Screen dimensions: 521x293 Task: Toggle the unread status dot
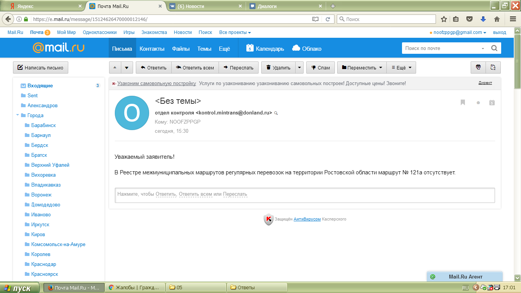pos(478,103)
